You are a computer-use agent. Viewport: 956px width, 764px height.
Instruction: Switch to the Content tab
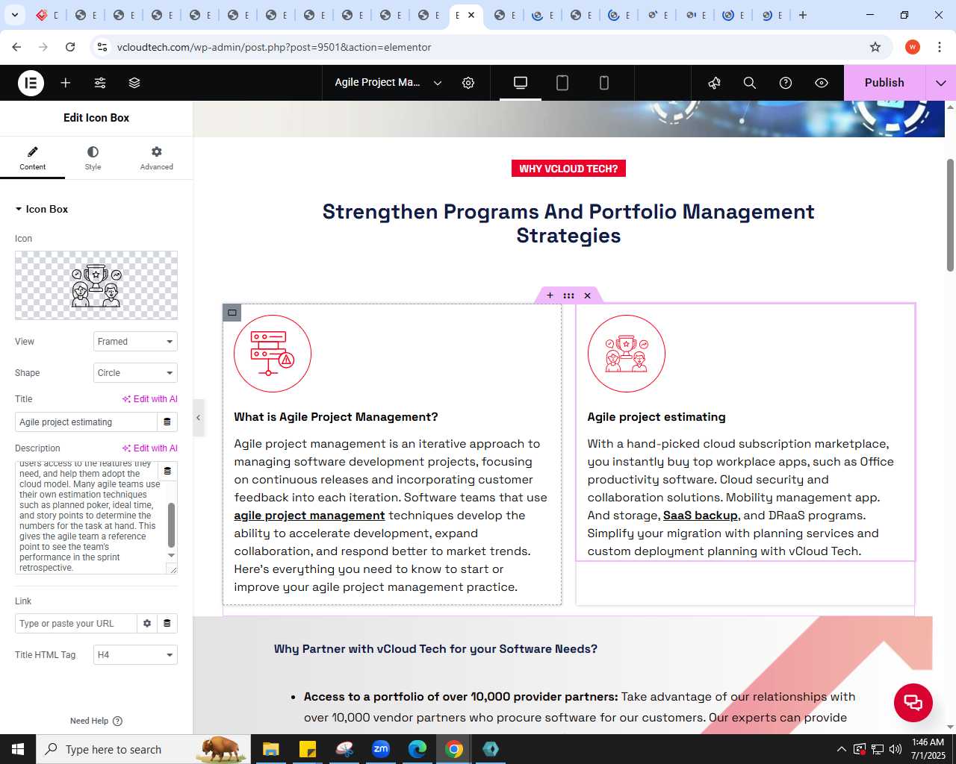pos(32,157)
